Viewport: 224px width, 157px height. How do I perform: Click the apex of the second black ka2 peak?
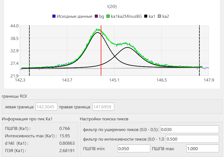click(127, 47)
